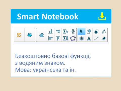This screenshot has width=121, height=91.
Task: Open the Pens tool
Action: 81,38
